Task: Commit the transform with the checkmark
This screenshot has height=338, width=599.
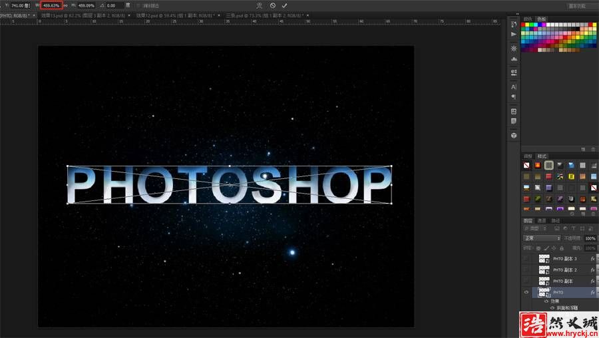Action: (284, 5)
